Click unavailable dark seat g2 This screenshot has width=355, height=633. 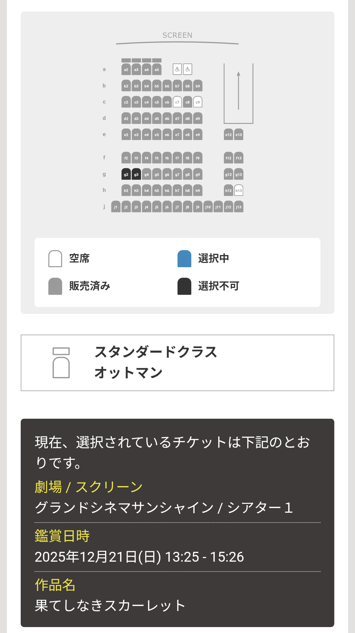126,175
